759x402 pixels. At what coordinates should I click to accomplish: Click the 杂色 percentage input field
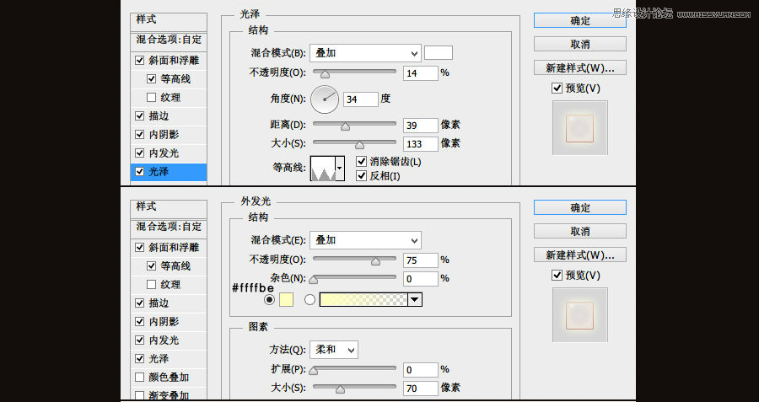tap(420, 278)
